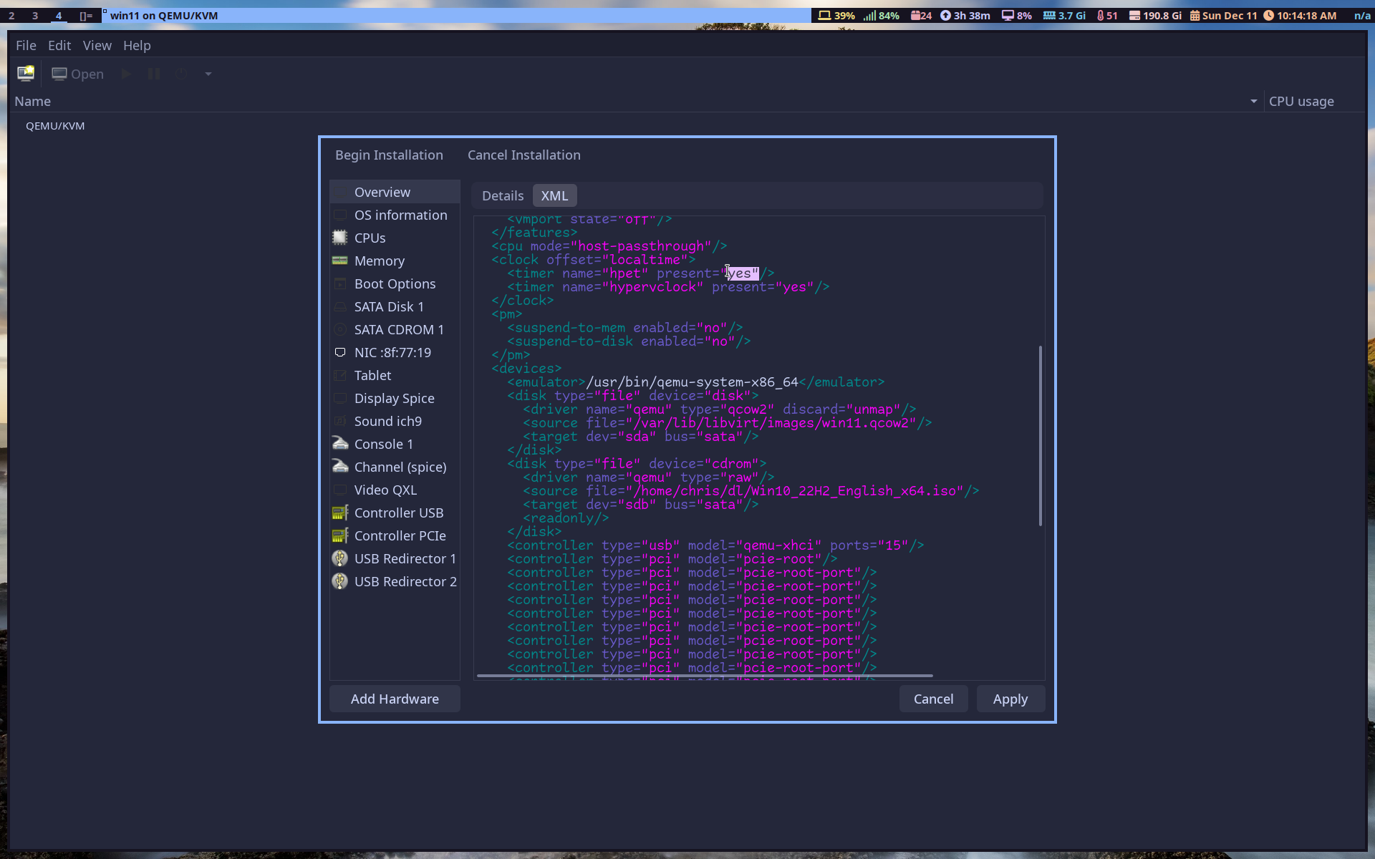Switch to the XML tab

point(554,195)
